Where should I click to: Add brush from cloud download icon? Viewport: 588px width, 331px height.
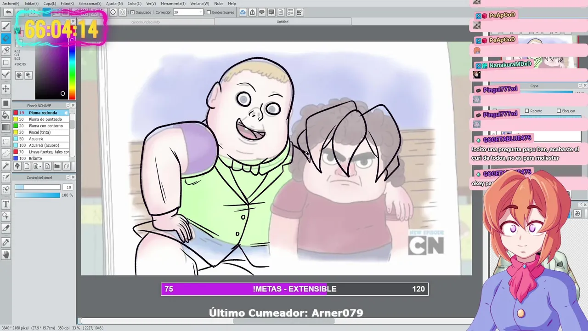click(x=17, y=166)
